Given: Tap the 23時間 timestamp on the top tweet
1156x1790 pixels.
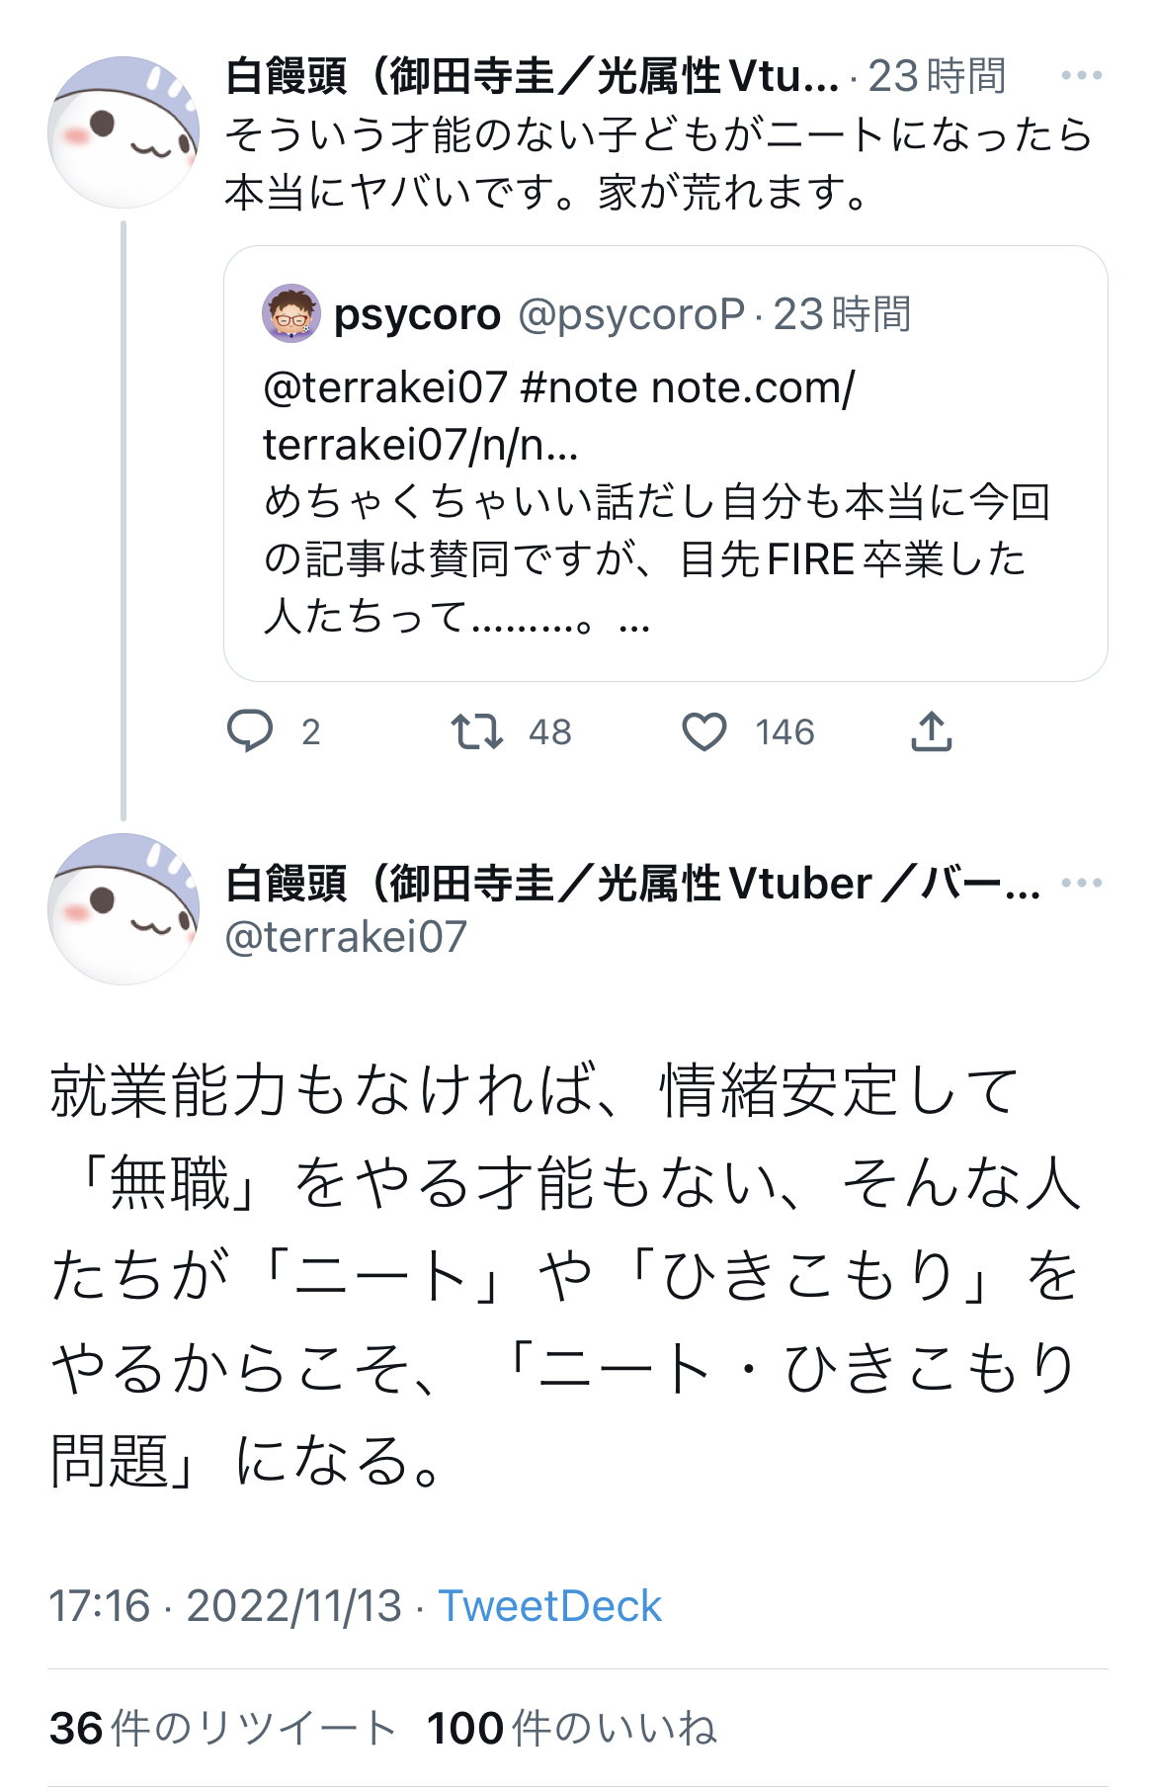Looking at the screenshot, I should (x=937, y=76).
